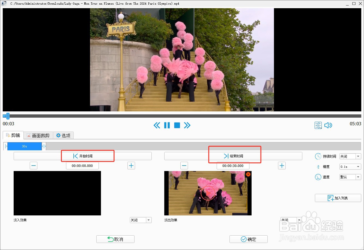Viewport: 364px width, 250px height.
Task: Open the 精度 0.1s dropdown
Action: [x=350, y=167]
